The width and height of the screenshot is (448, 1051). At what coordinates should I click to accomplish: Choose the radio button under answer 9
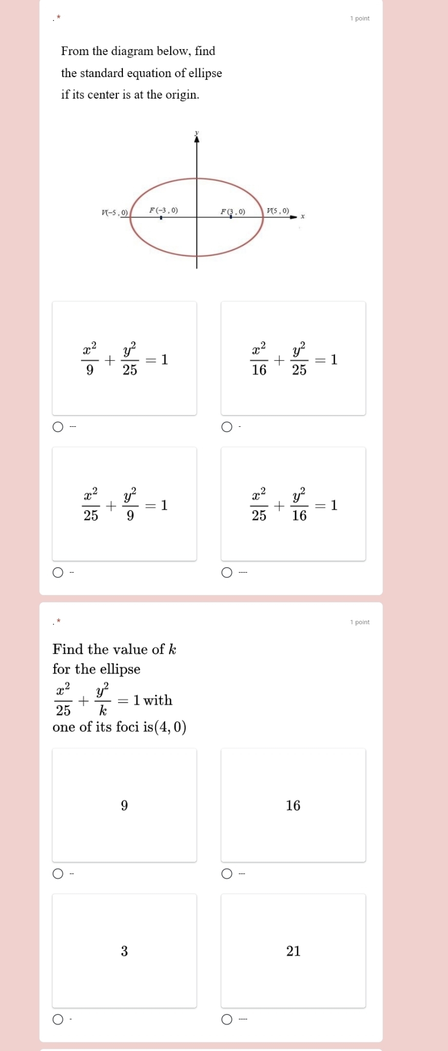58,873
